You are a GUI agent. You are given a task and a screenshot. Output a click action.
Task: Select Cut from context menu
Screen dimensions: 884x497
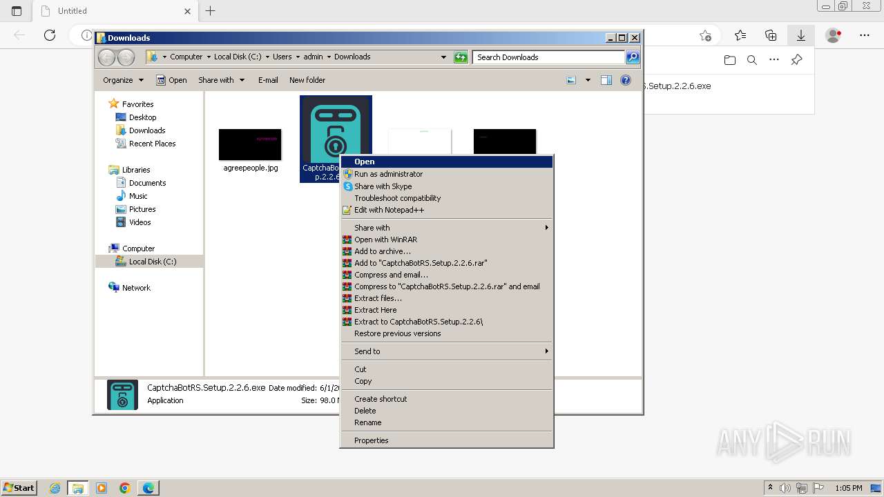(446, 369)
